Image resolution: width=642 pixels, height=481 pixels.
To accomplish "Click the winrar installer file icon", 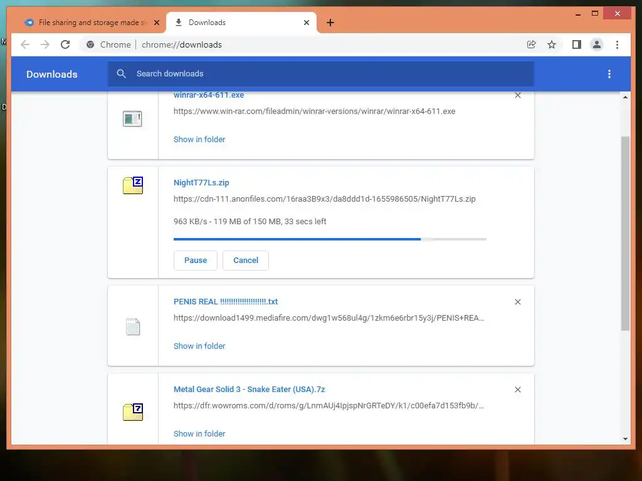I will coord(132,119).
